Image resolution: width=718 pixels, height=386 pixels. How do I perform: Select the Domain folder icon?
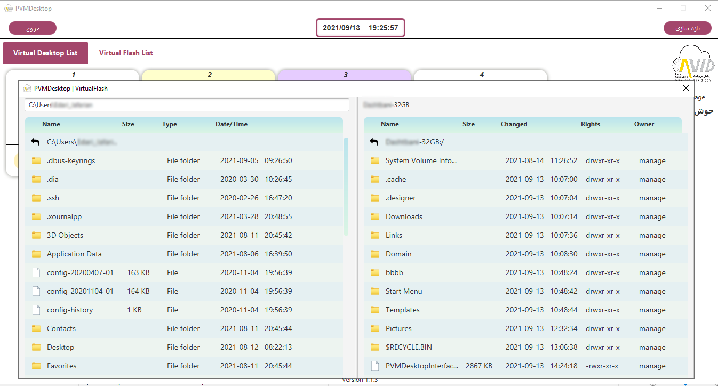point(375,254)
